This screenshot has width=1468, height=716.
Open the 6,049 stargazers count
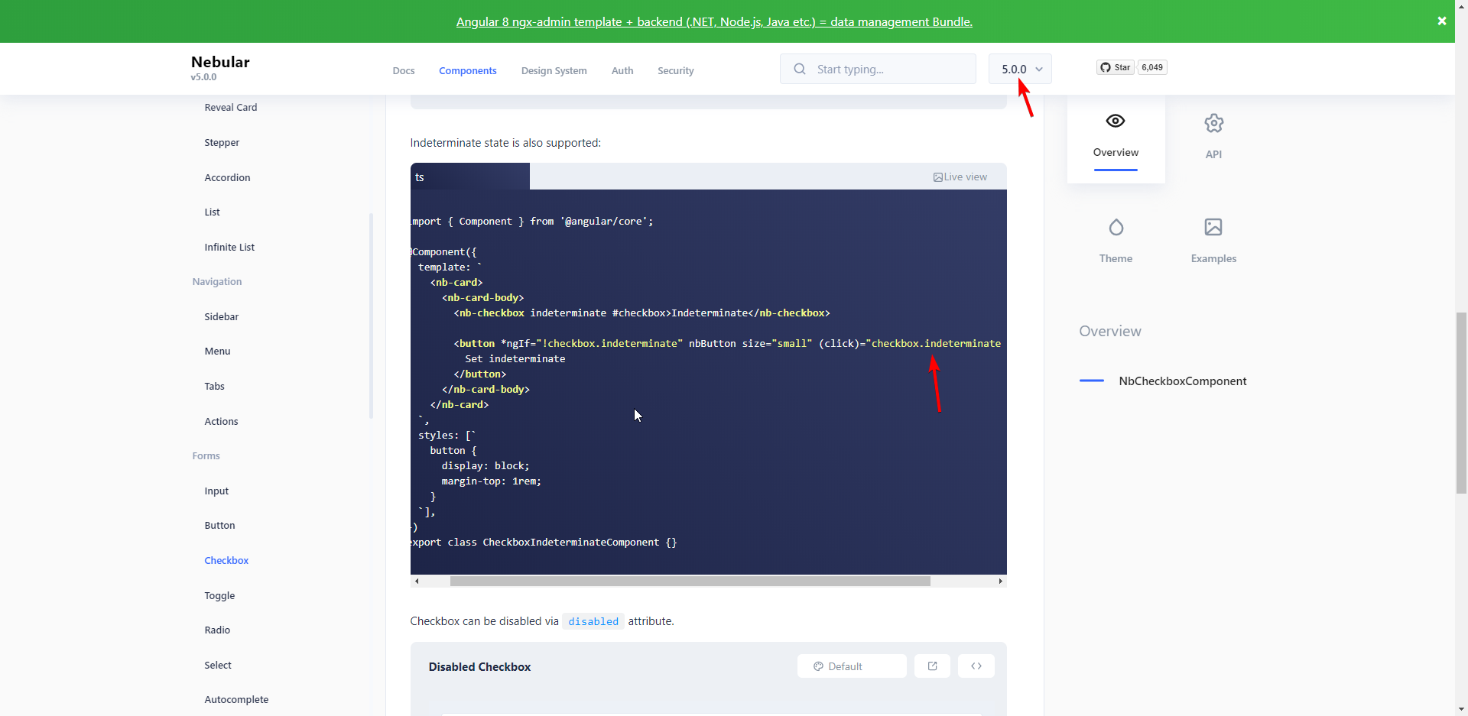(x=1152, y=67)
